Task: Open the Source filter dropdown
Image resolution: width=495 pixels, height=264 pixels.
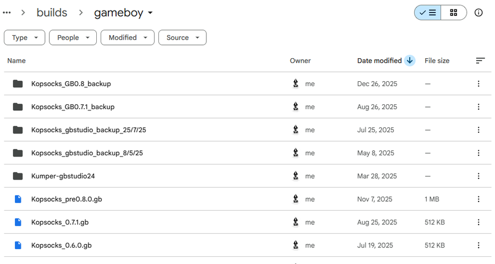Action: [182, 38]
